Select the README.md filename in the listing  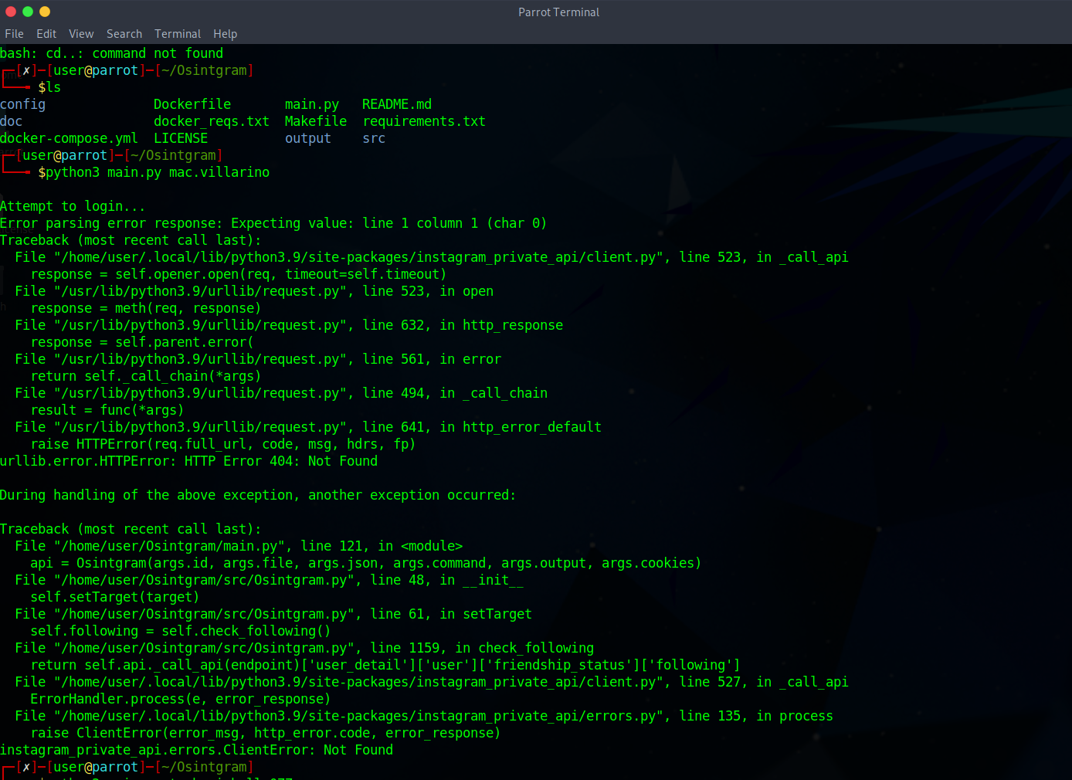pos(396,103)
